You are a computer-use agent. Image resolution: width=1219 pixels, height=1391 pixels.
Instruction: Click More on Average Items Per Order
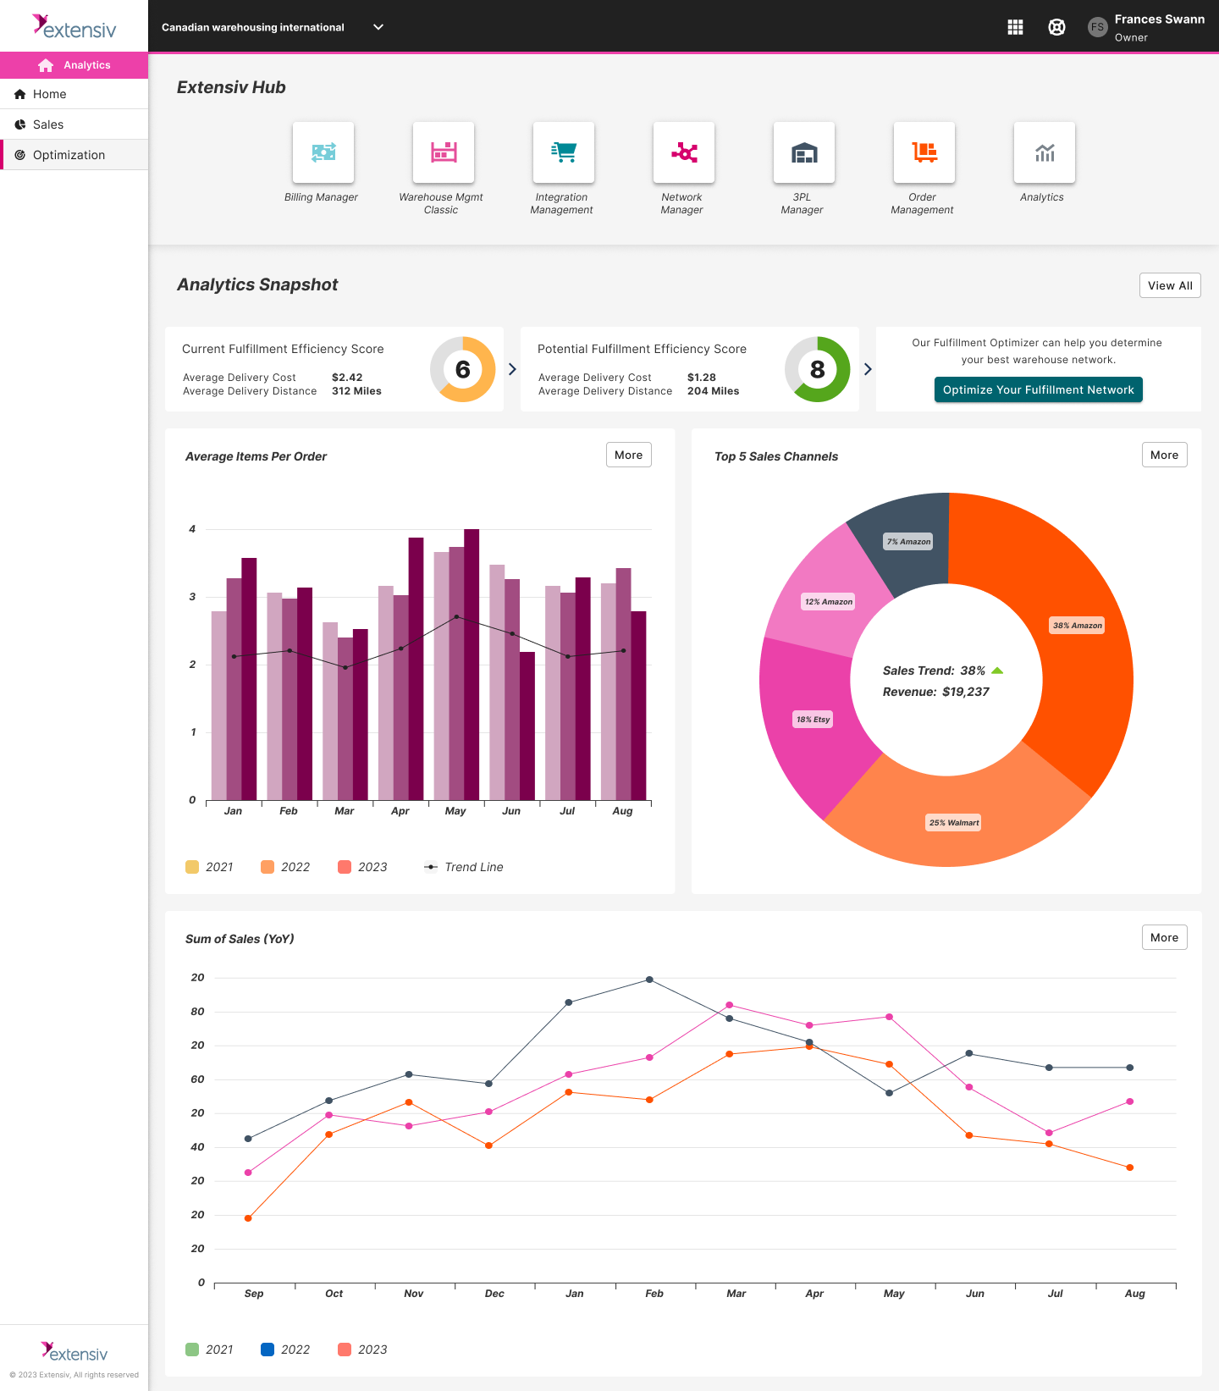(x=629, y=455)
